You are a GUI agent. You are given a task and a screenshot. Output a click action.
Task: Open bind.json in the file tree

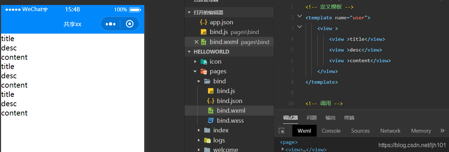[229, 101]
